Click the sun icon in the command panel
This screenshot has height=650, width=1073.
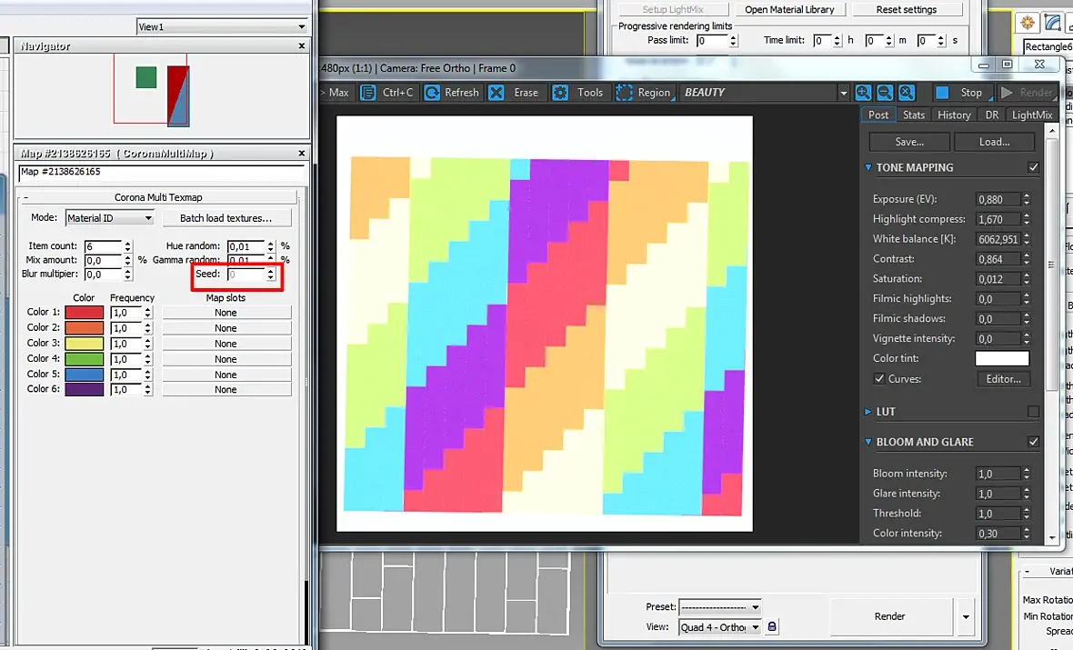click(1028, 23)
